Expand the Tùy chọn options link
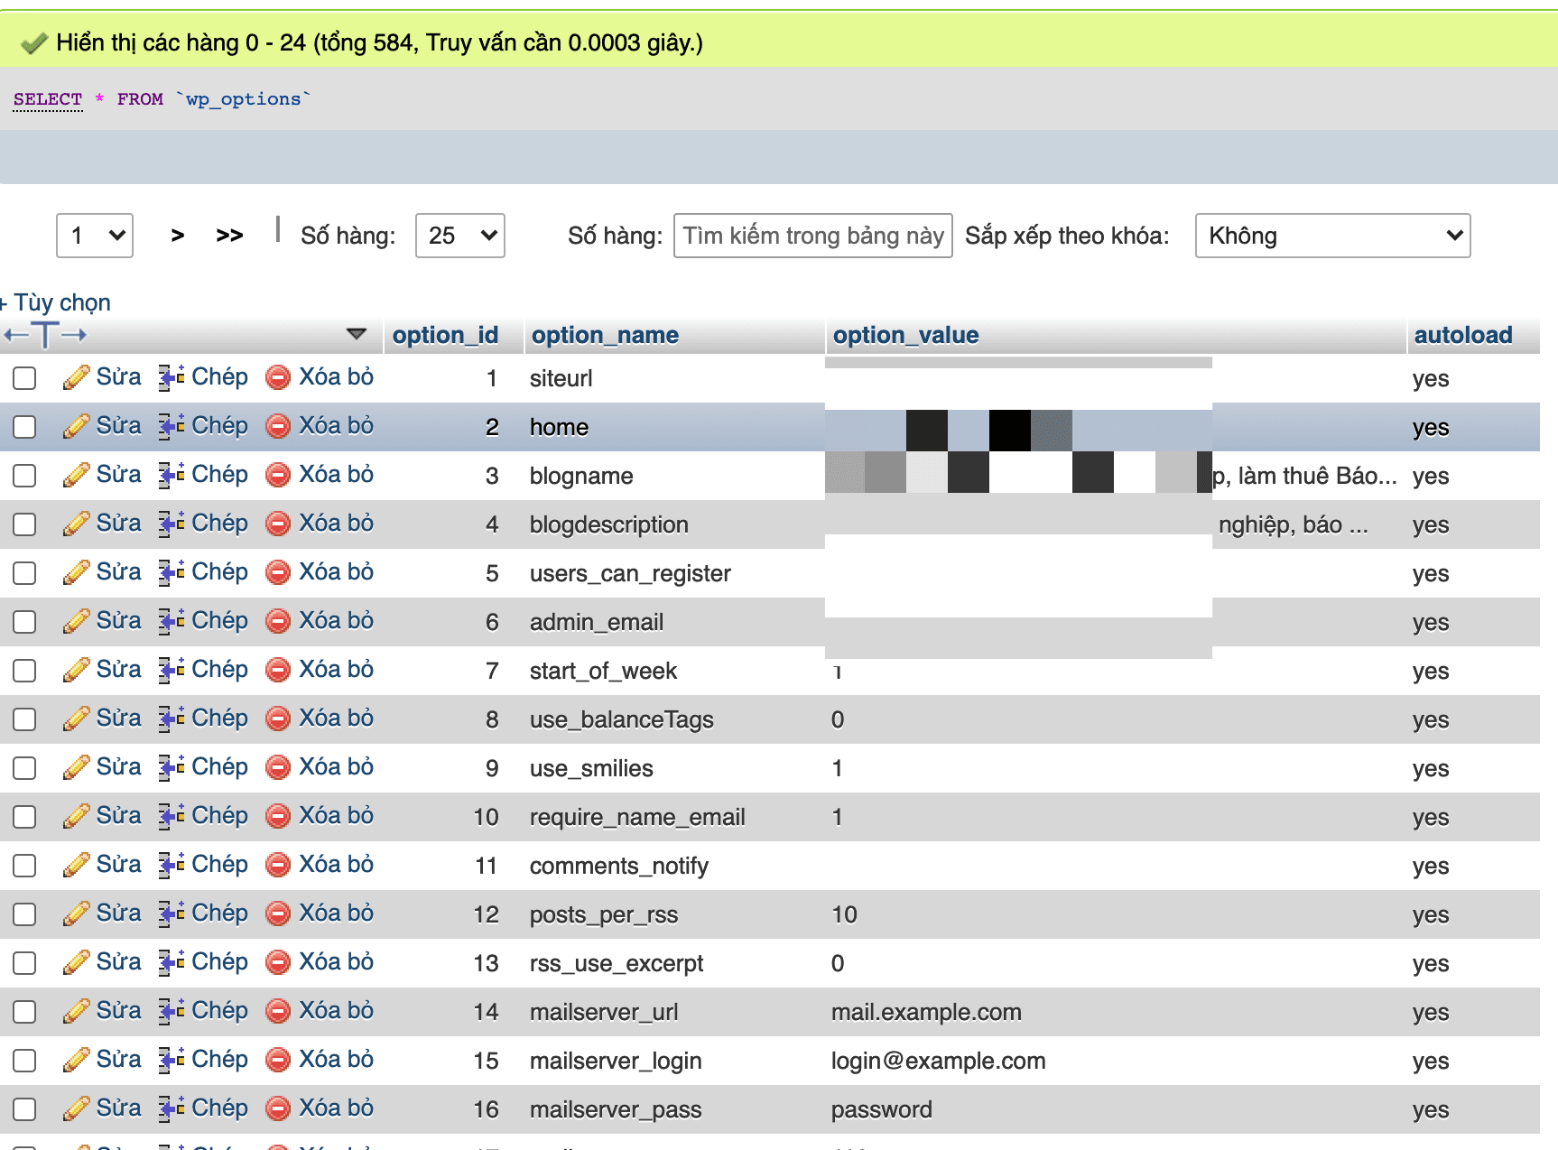Viewport: 1558px width, 1150px height. [x=60, y=302]
